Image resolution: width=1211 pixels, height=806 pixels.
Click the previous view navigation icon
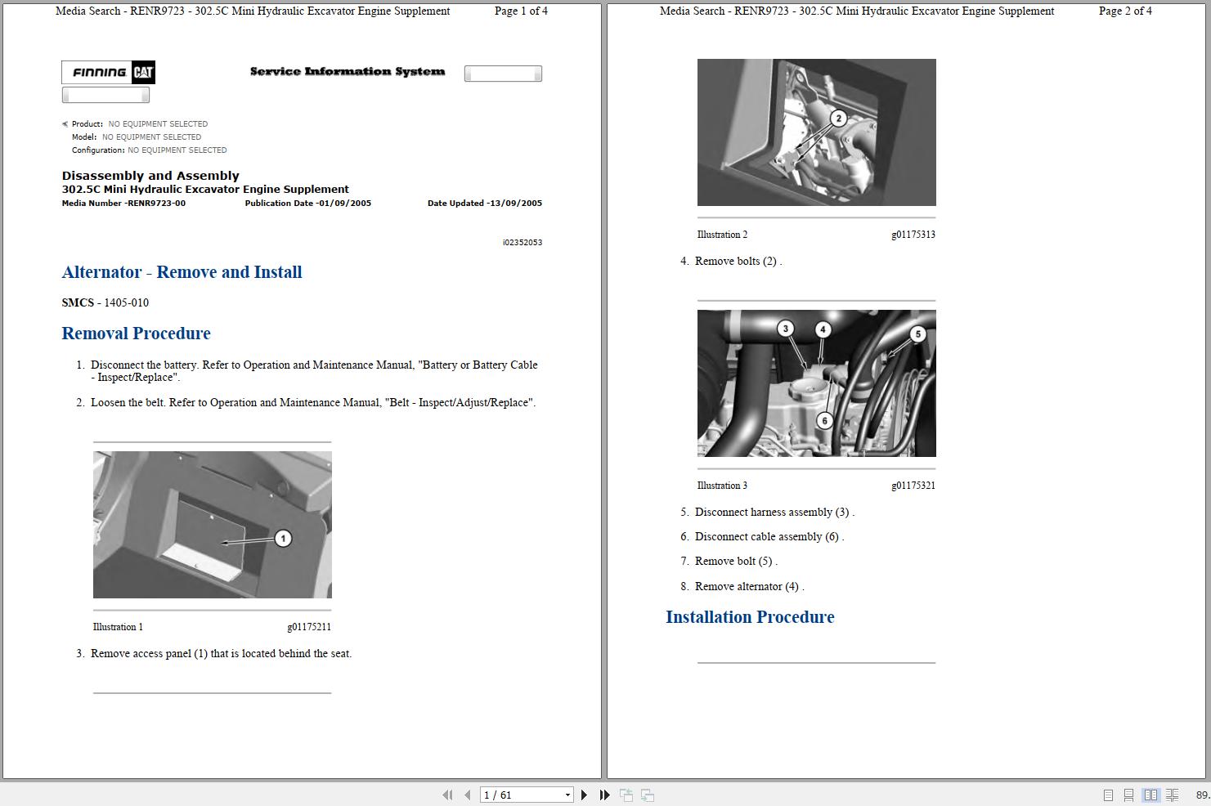[626, 795]
